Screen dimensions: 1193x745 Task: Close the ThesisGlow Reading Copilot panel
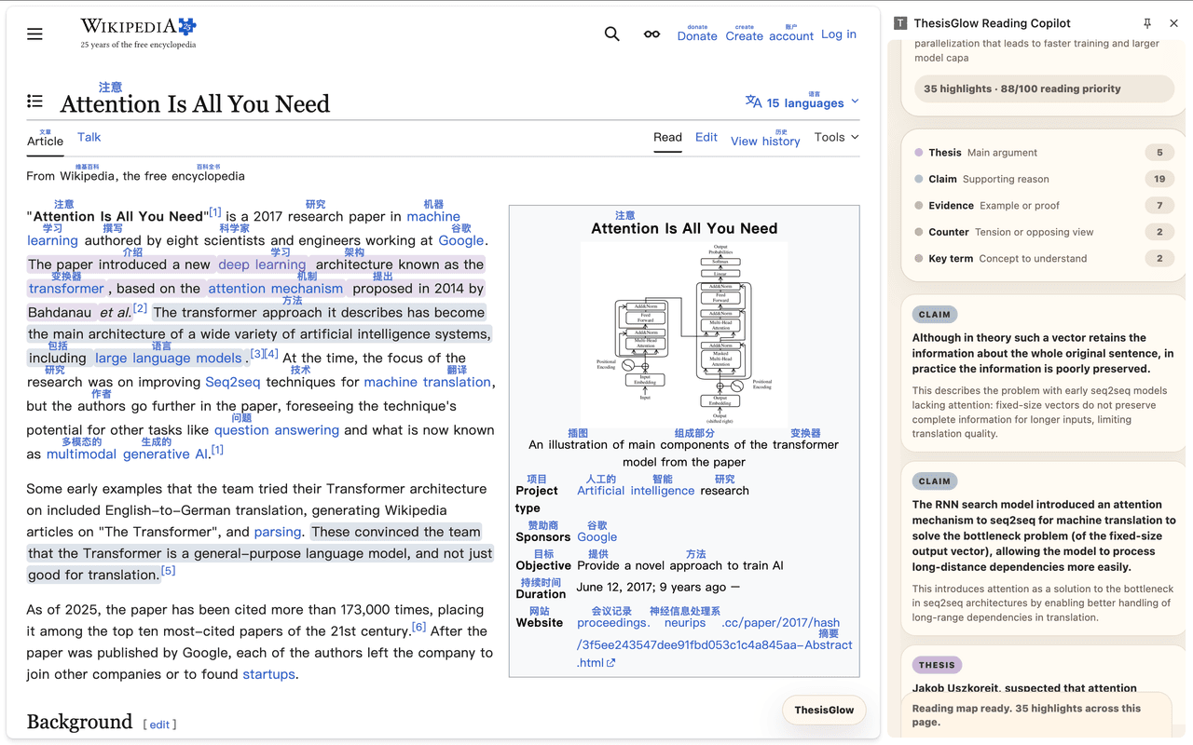[x=1174, y=23]
